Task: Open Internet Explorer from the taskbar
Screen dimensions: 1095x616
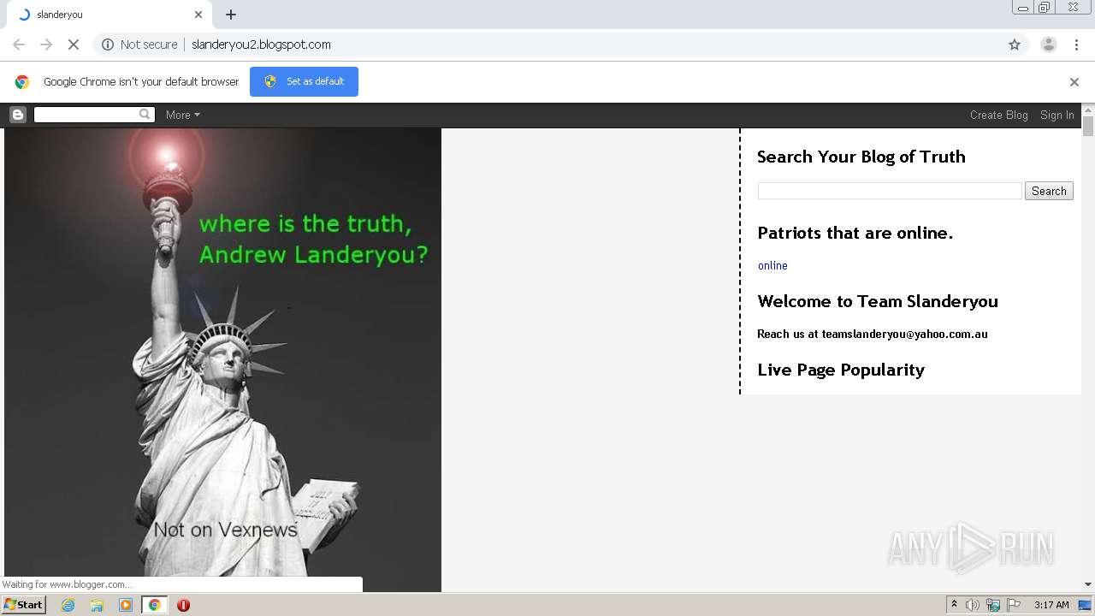Action: [68, 605]
